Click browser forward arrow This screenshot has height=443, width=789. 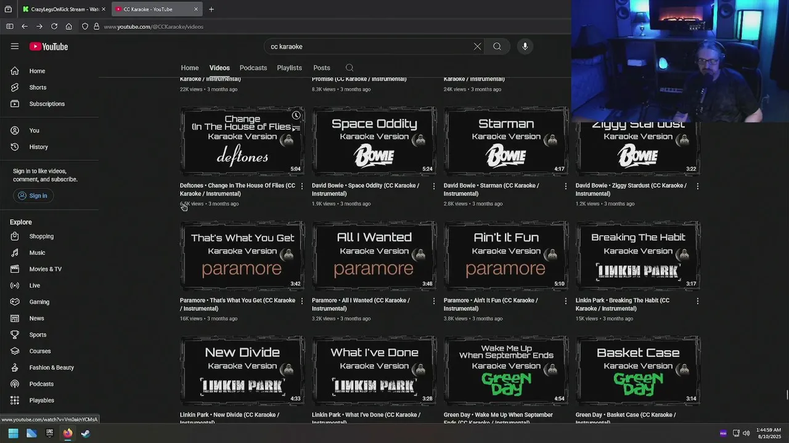pos(39,26)
